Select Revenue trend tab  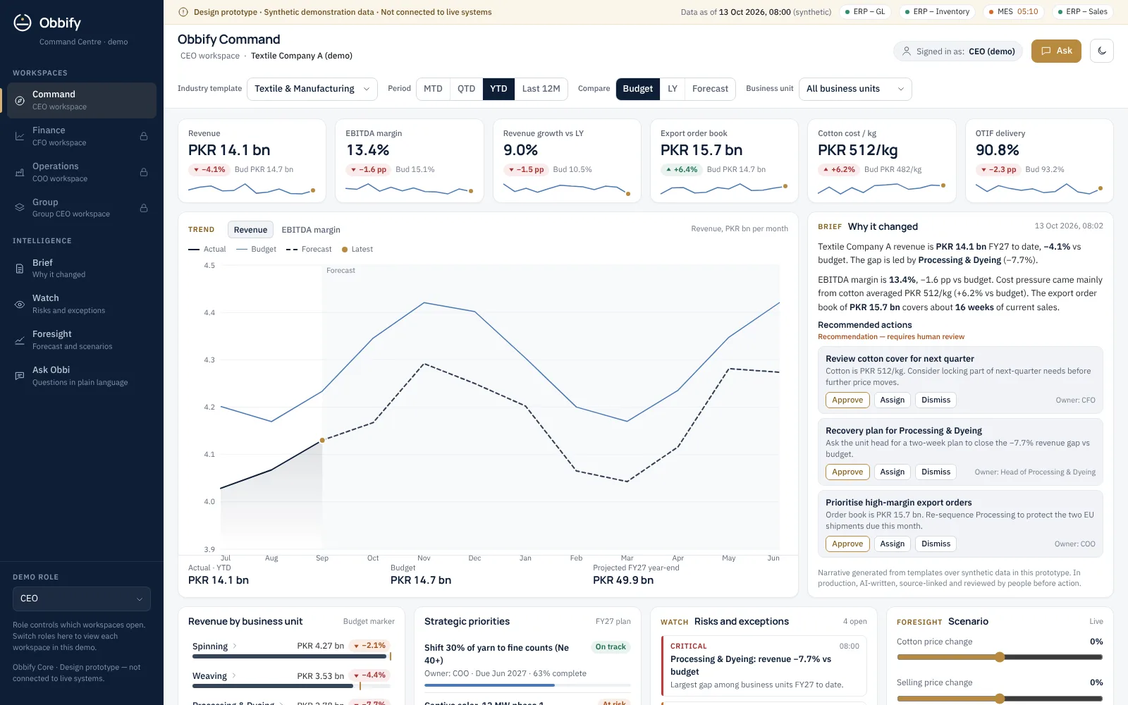pos(250,230)
